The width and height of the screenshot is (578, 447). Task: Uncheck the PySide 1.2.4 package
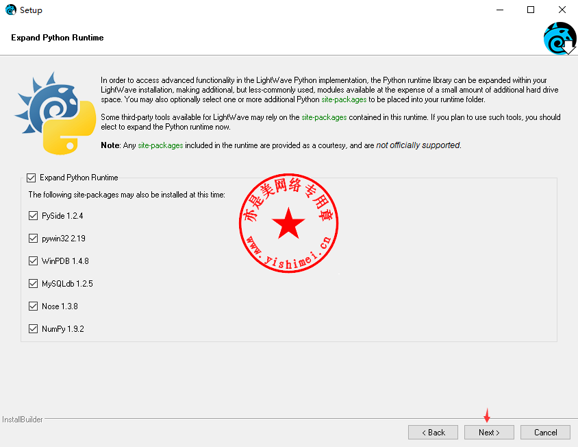33,215
